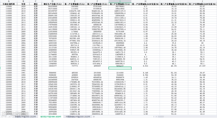Viewport: 217px width, 118px height.
Task: Select column C header
Action: (36, 1)
